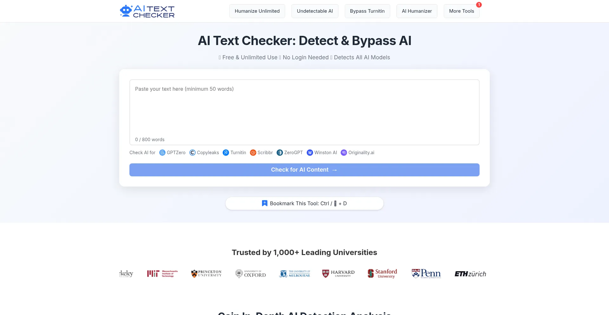Click the Harvard University logo
Viewport: 609px width, 315px height.
coord(338,273)
